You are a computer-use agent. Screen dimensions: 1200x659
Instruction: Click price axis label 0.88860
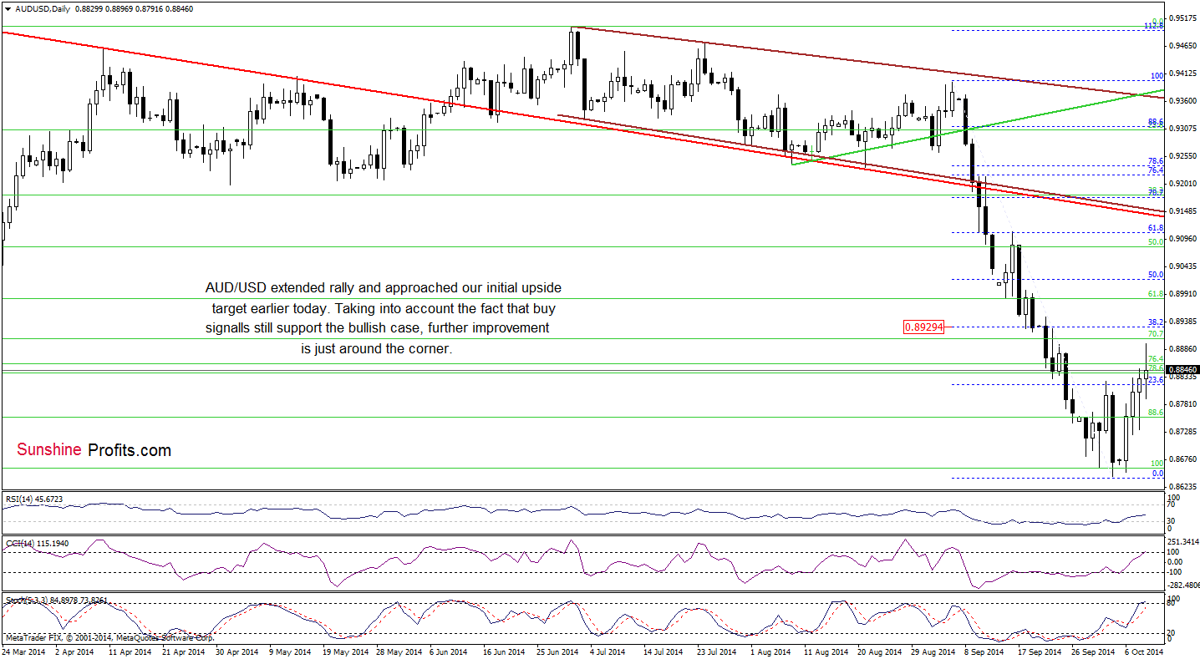1182,348
